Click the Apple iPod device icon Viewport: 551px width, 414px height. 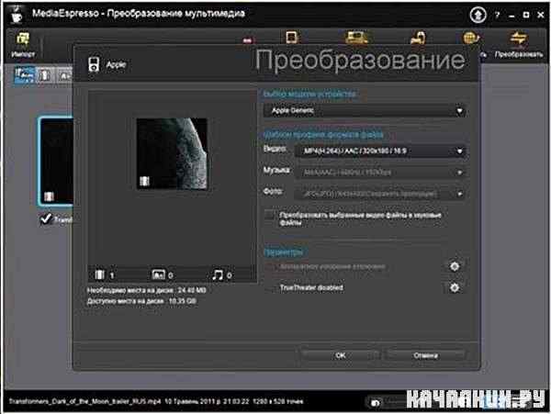tap(94, 64)
